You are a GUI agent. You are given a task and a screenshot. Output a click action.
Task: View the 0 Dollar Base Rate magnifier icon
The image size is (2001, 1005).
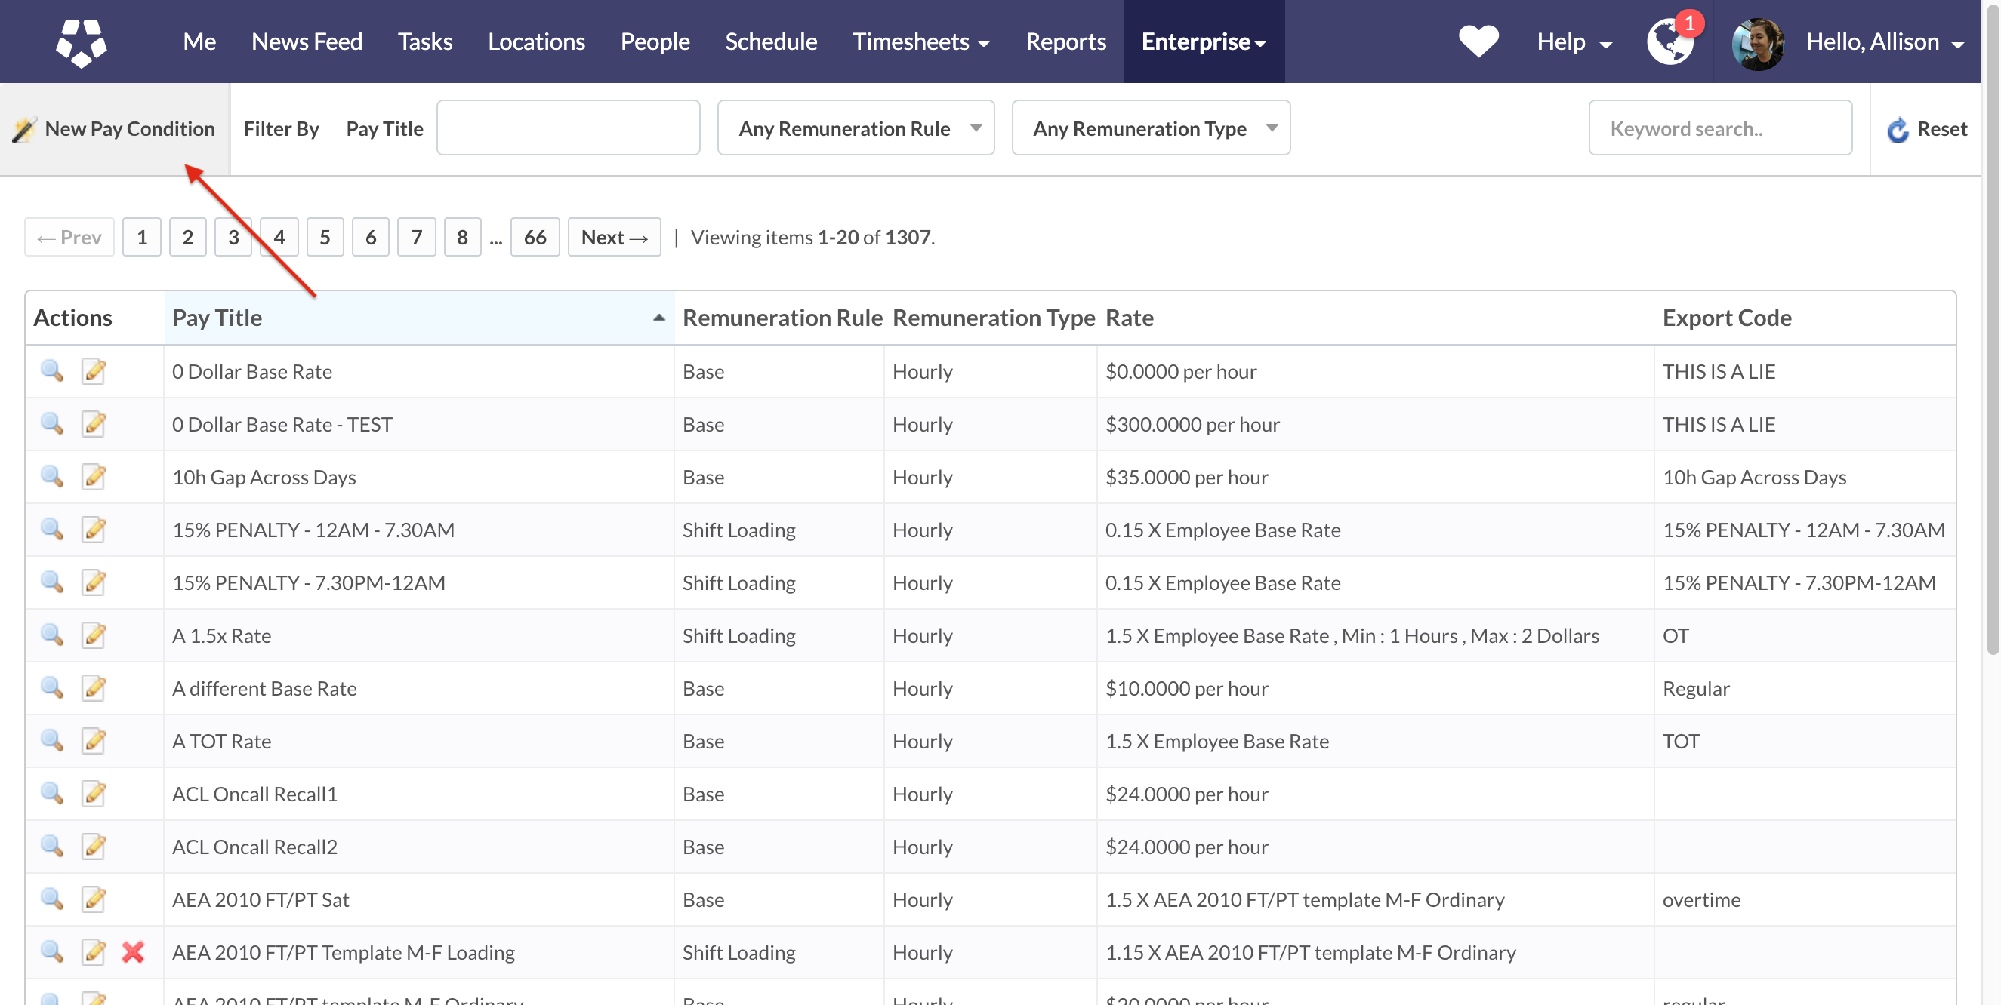[52, 371]
